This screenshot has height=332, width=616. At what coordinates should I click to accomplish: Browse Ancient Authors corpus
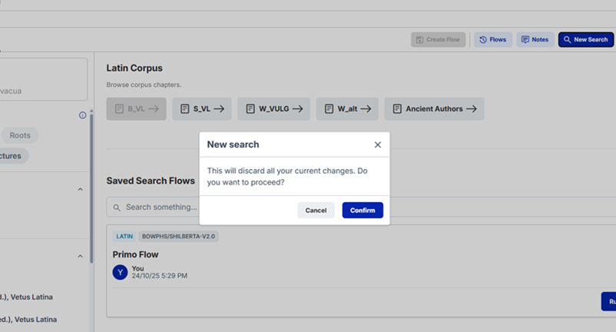click(x=434, y=109)
